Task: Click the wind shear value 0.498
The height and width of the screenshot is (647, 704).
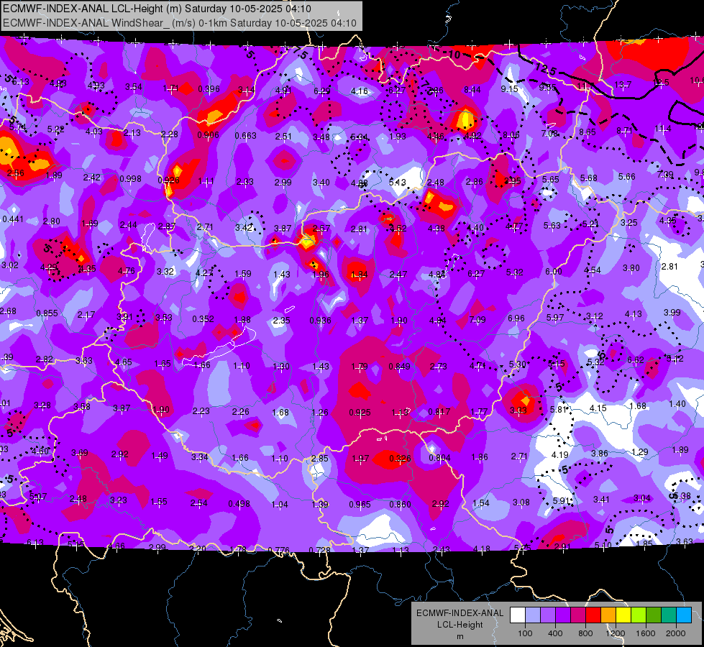Action: (239, 504)
